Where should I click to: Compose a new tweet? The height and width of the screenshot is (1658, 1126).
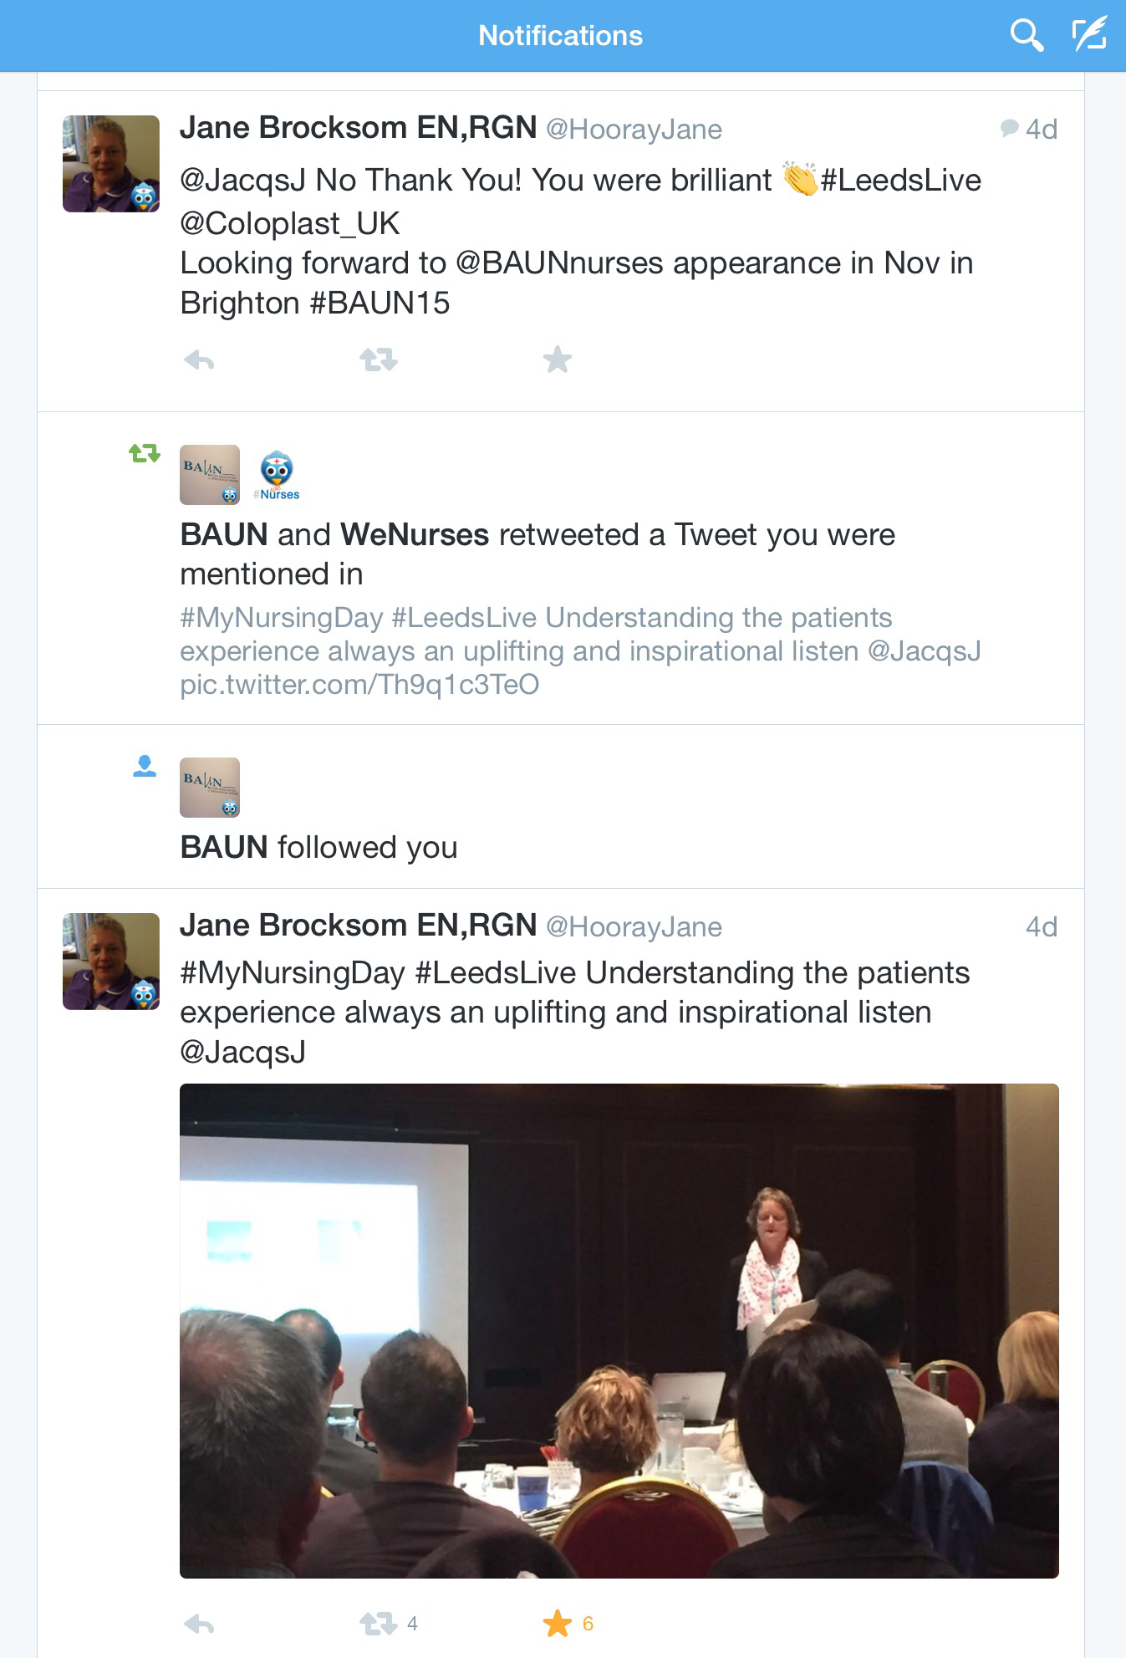[1089, 35]
